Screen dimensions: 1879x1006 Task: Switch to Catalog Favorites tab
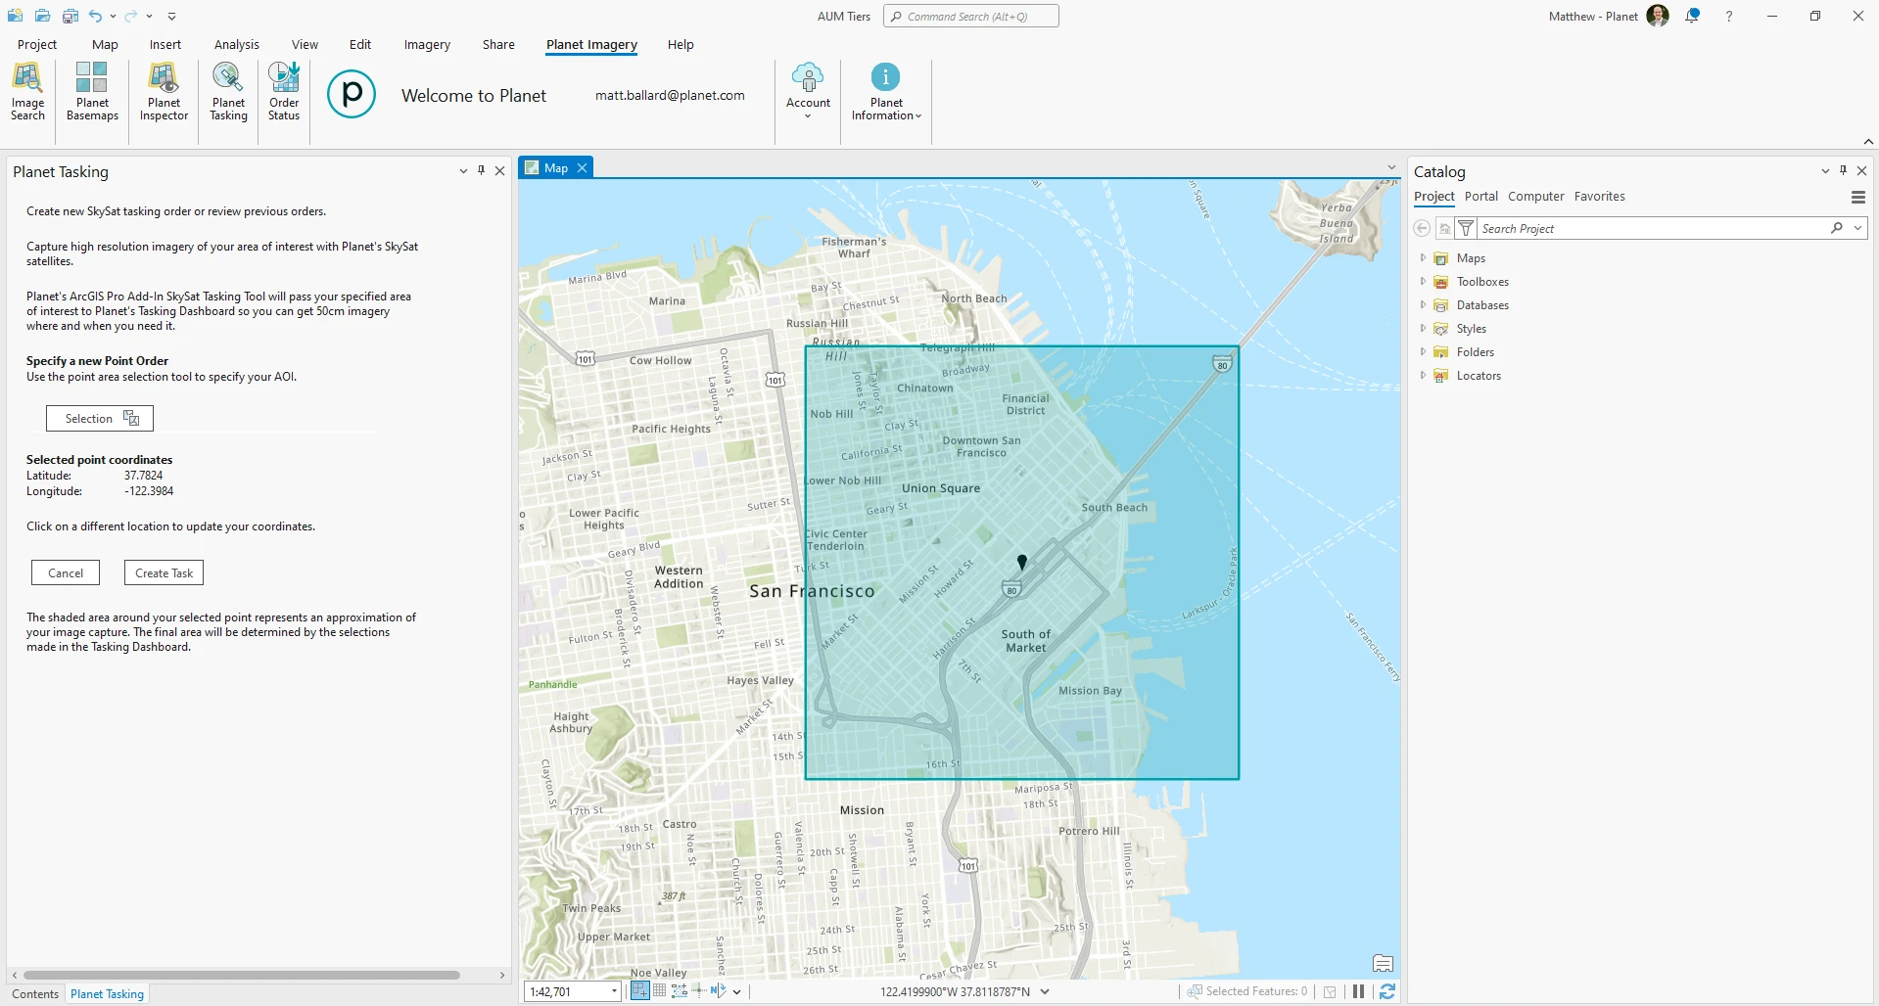pos(1600,196)
